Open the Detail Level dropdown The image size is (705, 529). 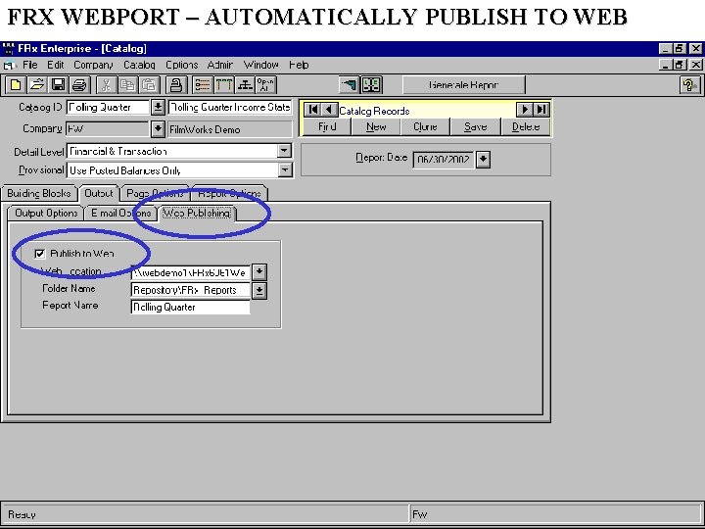(284, 151)
